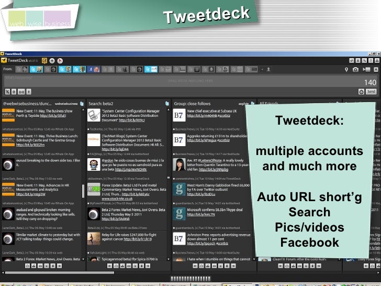Click tweet 'Johnston Press reports advertising revenue'
Screen dimensions: 381x286
[x=219, y=239]
